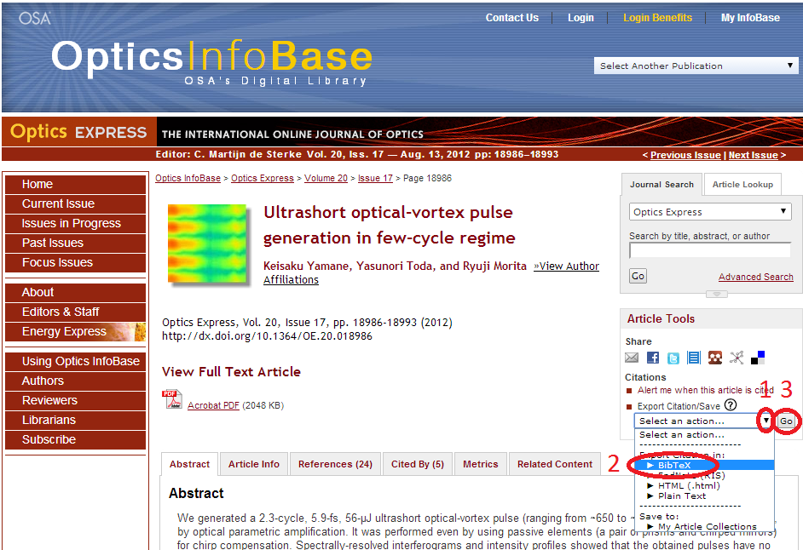This screenshot has height=550, width=803.
Task: Select the Article Lookup tab
Action: (742, 184)
